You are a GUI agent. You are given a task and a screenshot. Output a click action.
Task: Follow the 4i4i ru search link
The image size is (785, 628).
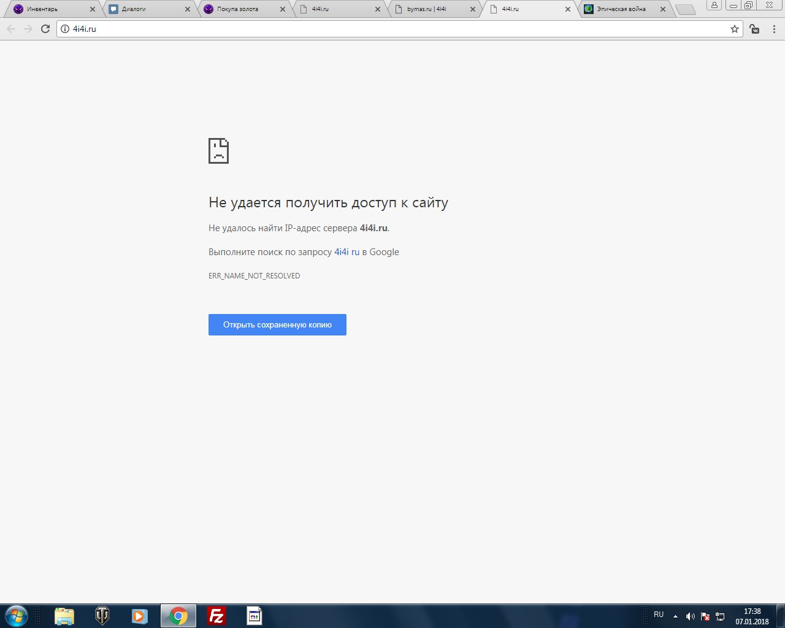pyautogui.click(x=347, y=252)
